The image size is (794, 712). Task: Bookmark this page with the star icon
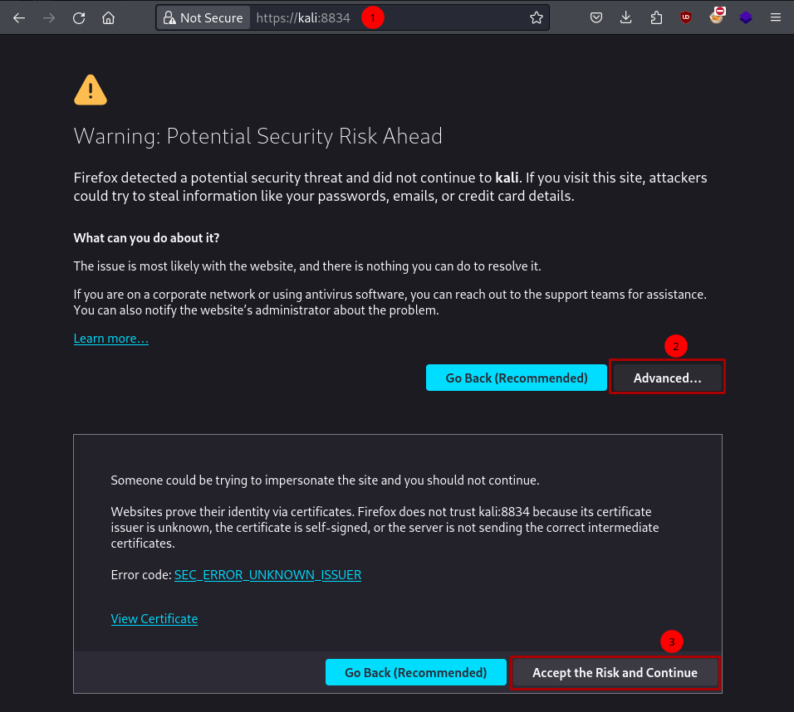[536, 17]
